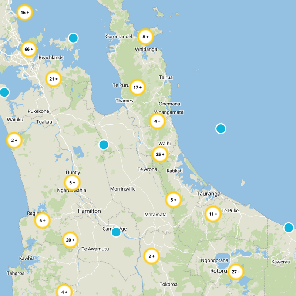Expand the 2+ cluster north of Tokoroa
296x296 pixels.
coord(151,256)
